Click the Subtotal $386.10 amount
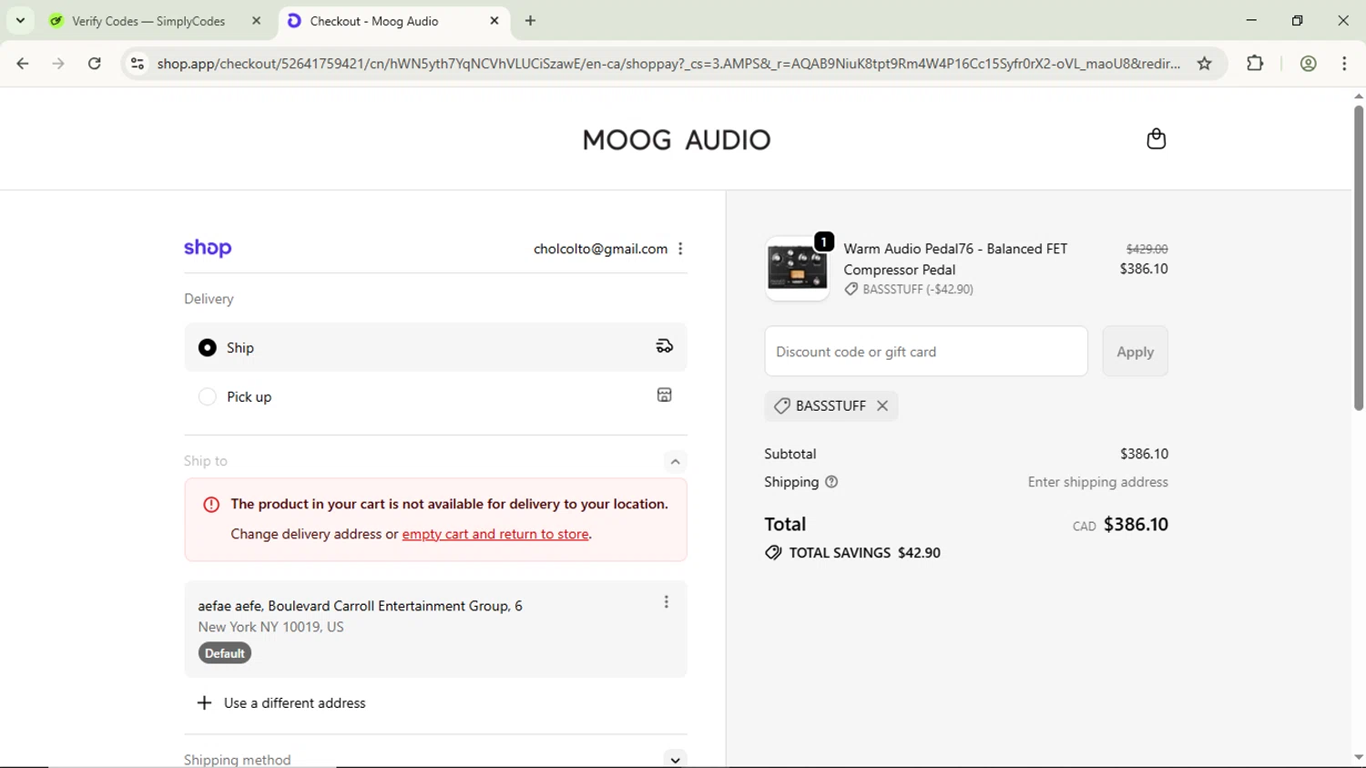Viewport: 1366px width, 768px height. pos(1144,454)
